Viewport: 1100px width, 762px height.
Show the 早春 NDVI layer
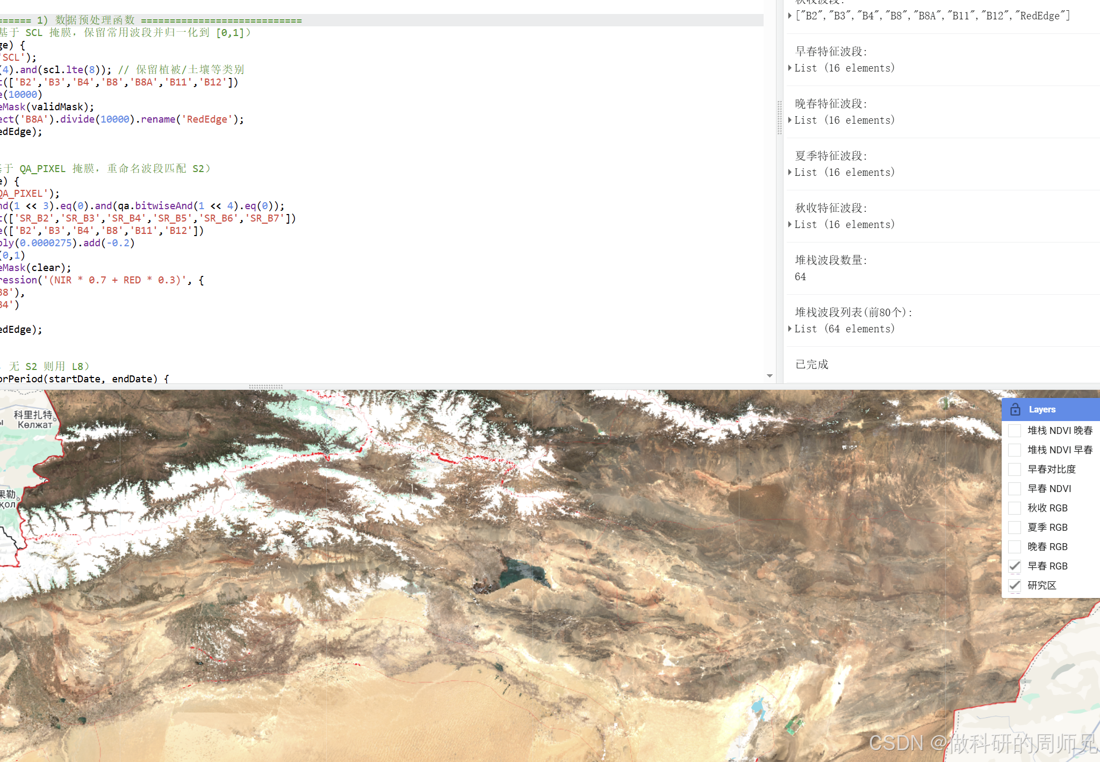point(1015,488)
